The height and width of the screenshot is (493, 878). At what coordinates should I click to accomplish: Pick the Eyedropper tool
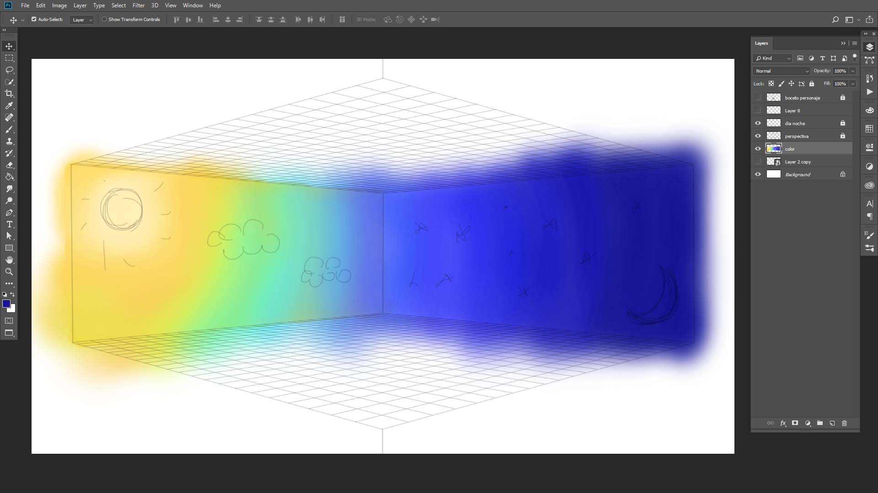[x=9, y=105]
